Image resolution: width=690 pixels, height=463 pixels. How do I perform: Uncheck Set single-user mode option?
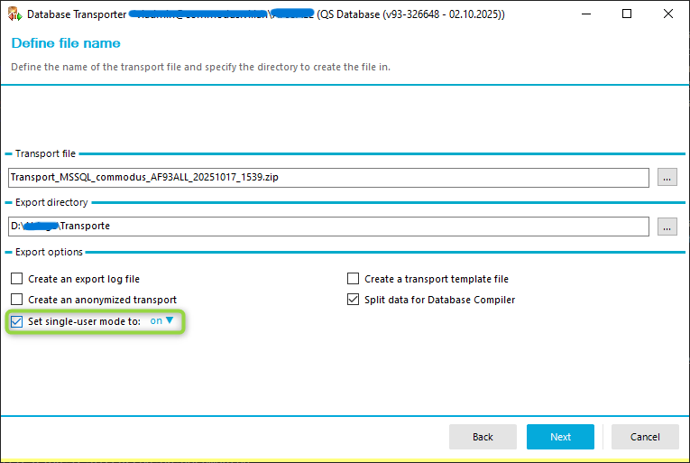click(16, 321)
